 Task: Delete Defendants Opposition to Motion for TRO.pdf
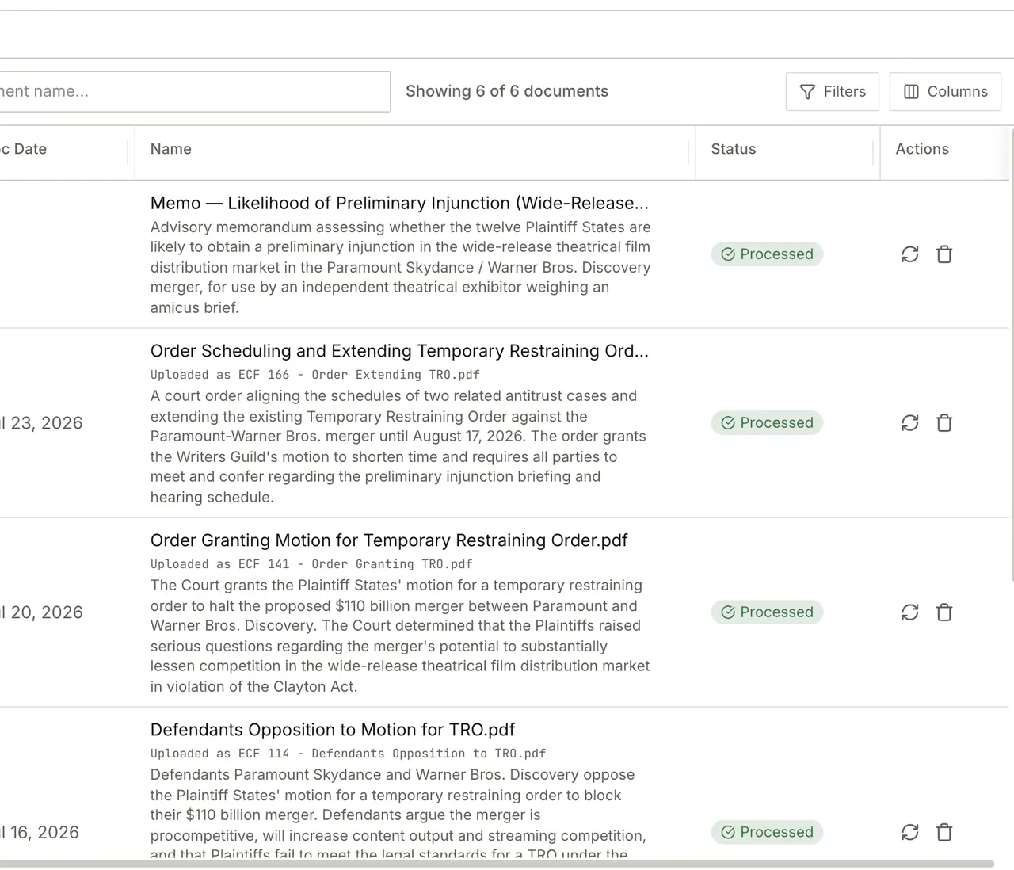[x=944, y=832]
